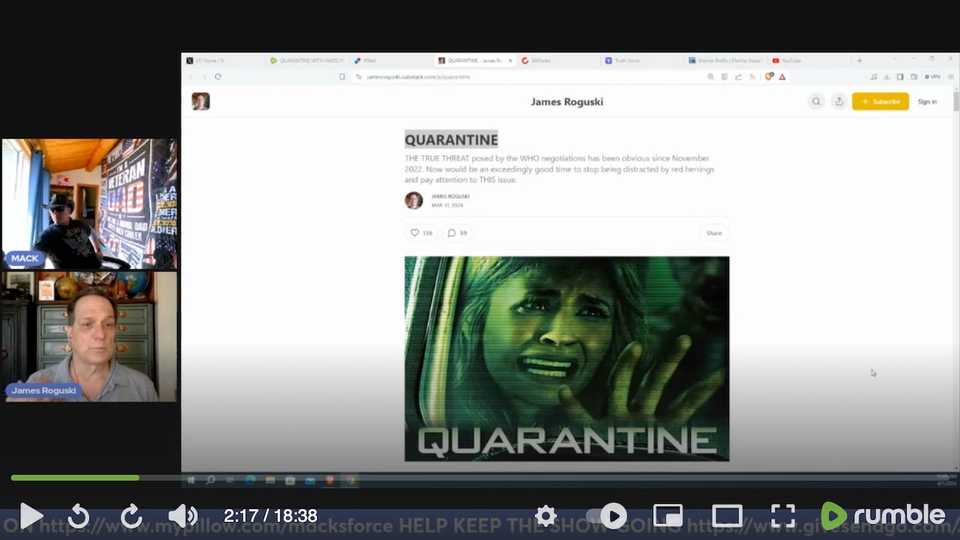Click the taskbar clock and date
This screenshot has height=540, width=960.
point(946,480)
